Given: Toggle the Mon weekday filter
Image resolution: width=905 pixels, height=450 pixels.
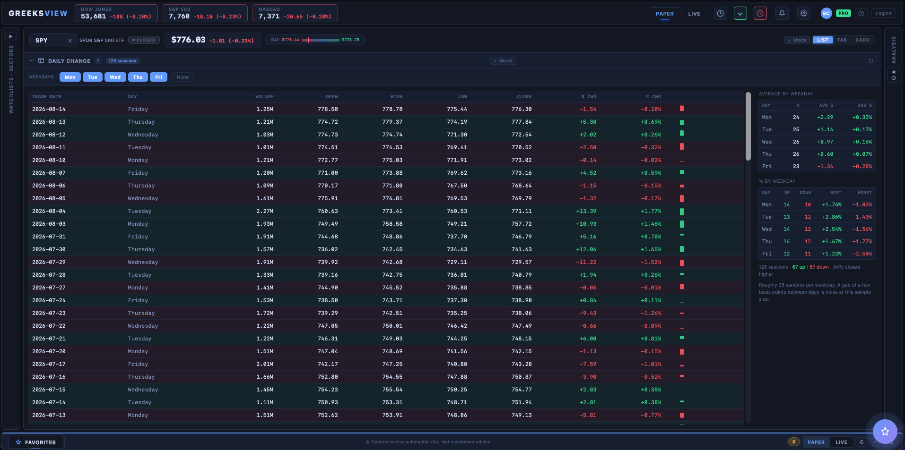Looking at the screenshot, I should click(x=70, y=77).
